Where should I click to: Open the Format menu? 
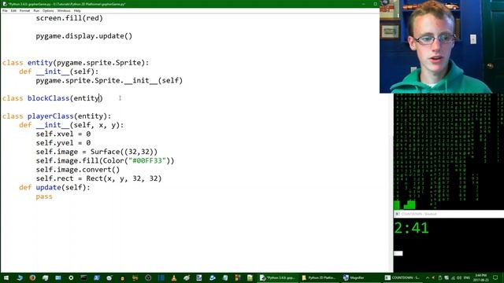tap(24, 10)
